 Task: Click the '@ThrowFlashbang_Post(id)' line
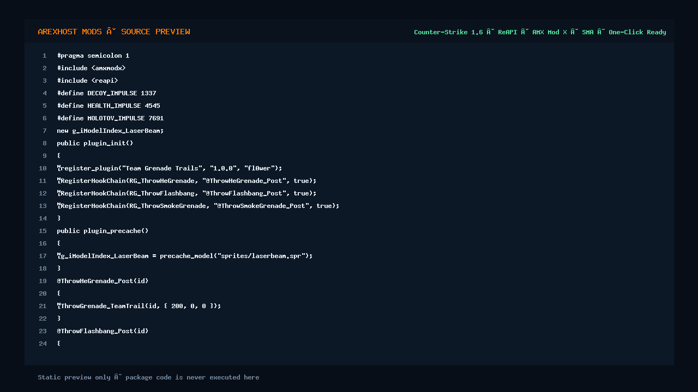(x=103, y=331)
